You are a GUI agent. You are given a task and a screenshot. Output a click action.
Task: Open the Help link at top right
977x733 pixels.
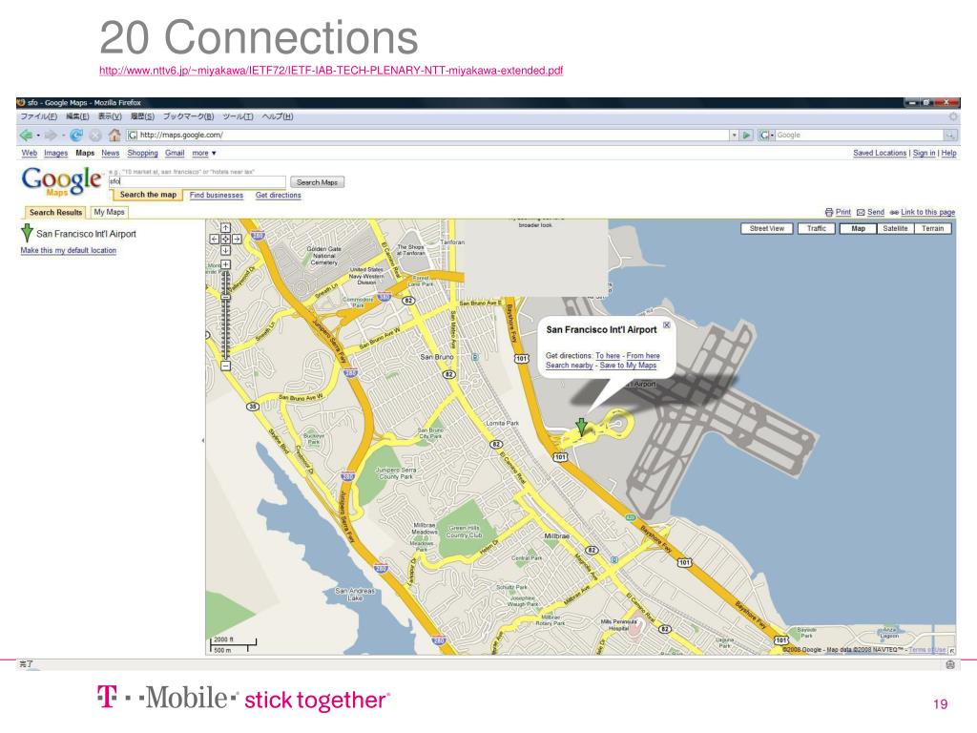click(x=949, y=153)
